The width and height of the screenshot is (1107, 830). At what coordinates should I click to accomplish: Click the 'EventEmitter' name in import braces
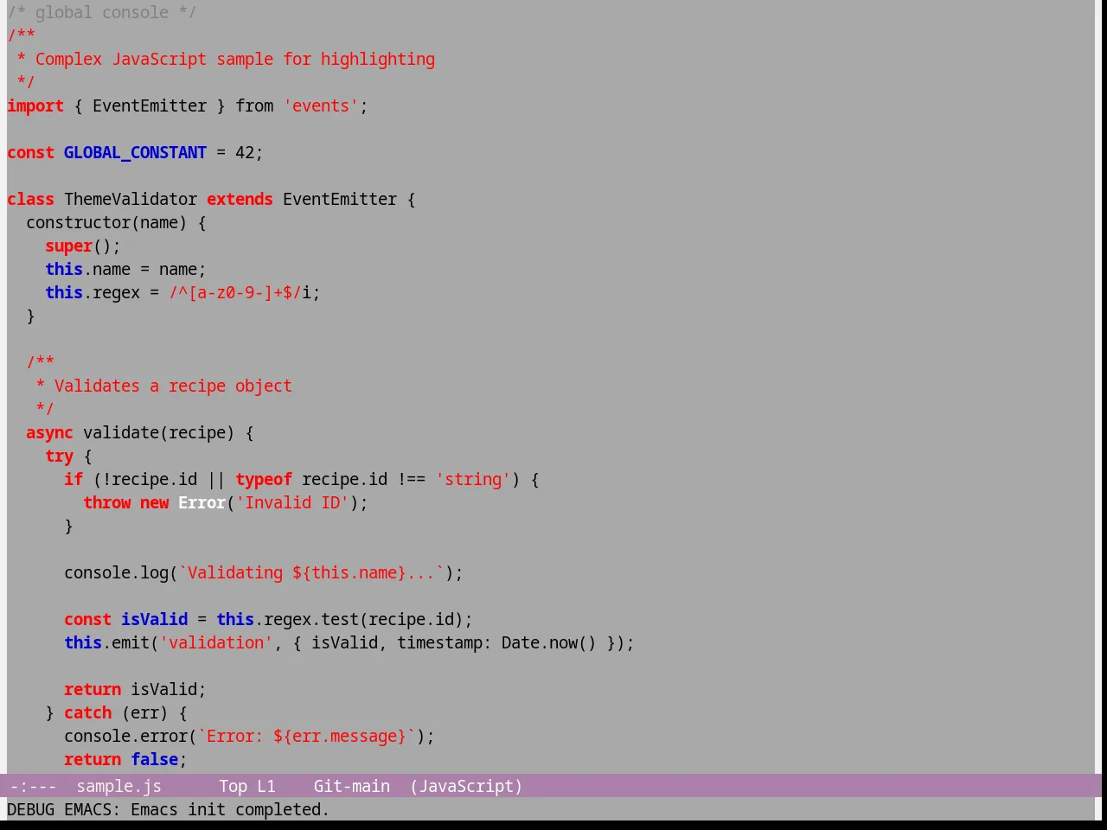point(150,105)
